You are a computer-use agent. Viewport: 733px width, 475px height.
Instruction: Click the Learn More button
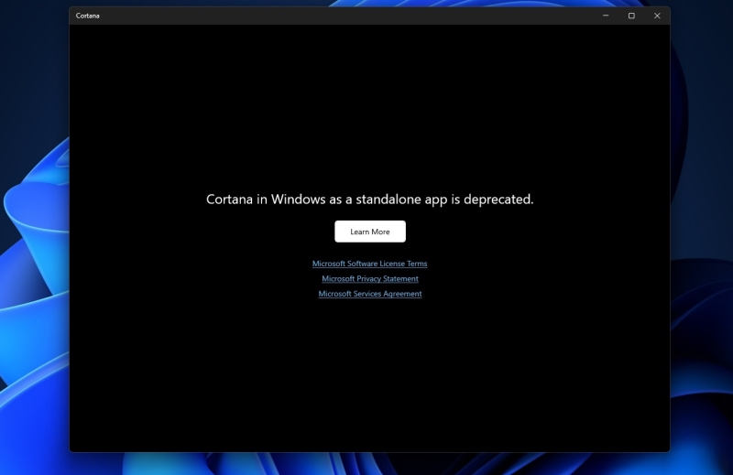click(369, 232)
